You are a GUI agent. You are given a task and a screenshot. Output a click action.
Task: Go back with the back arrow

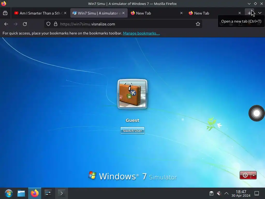[6, 24]
